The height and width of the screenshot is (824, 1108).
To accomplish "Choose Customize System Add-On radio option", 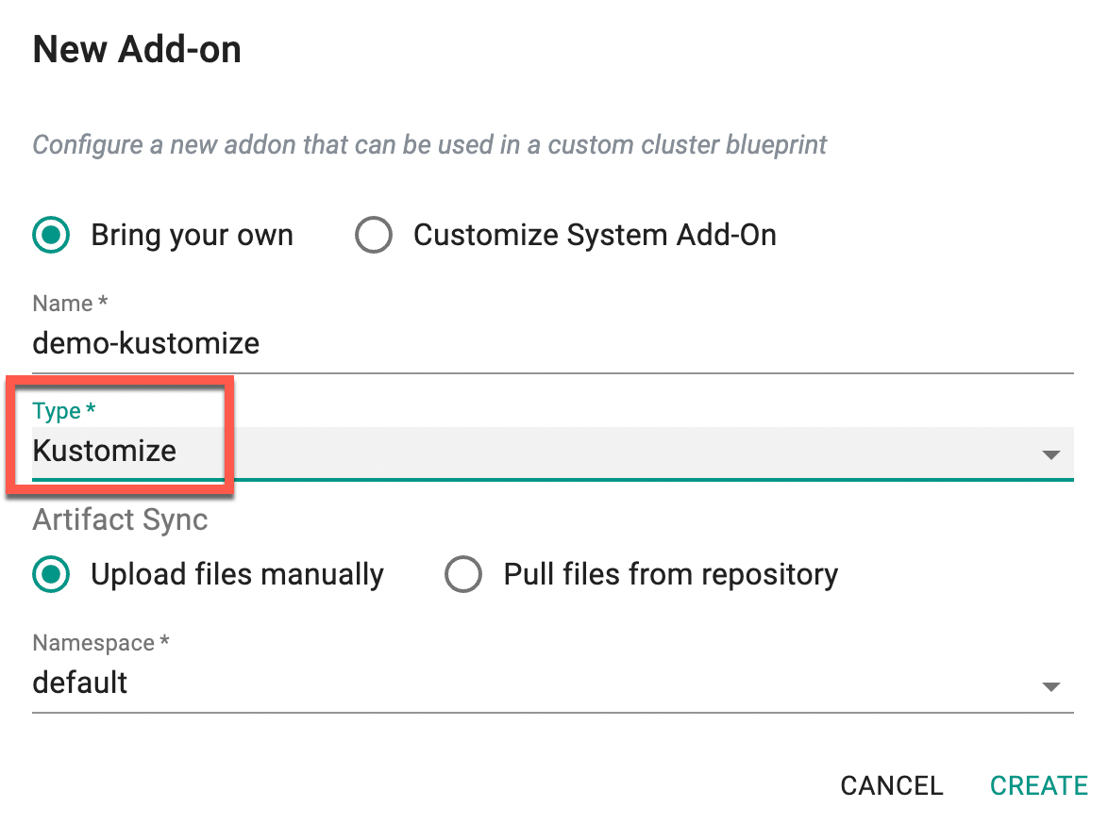I will (x=374, y=235).
